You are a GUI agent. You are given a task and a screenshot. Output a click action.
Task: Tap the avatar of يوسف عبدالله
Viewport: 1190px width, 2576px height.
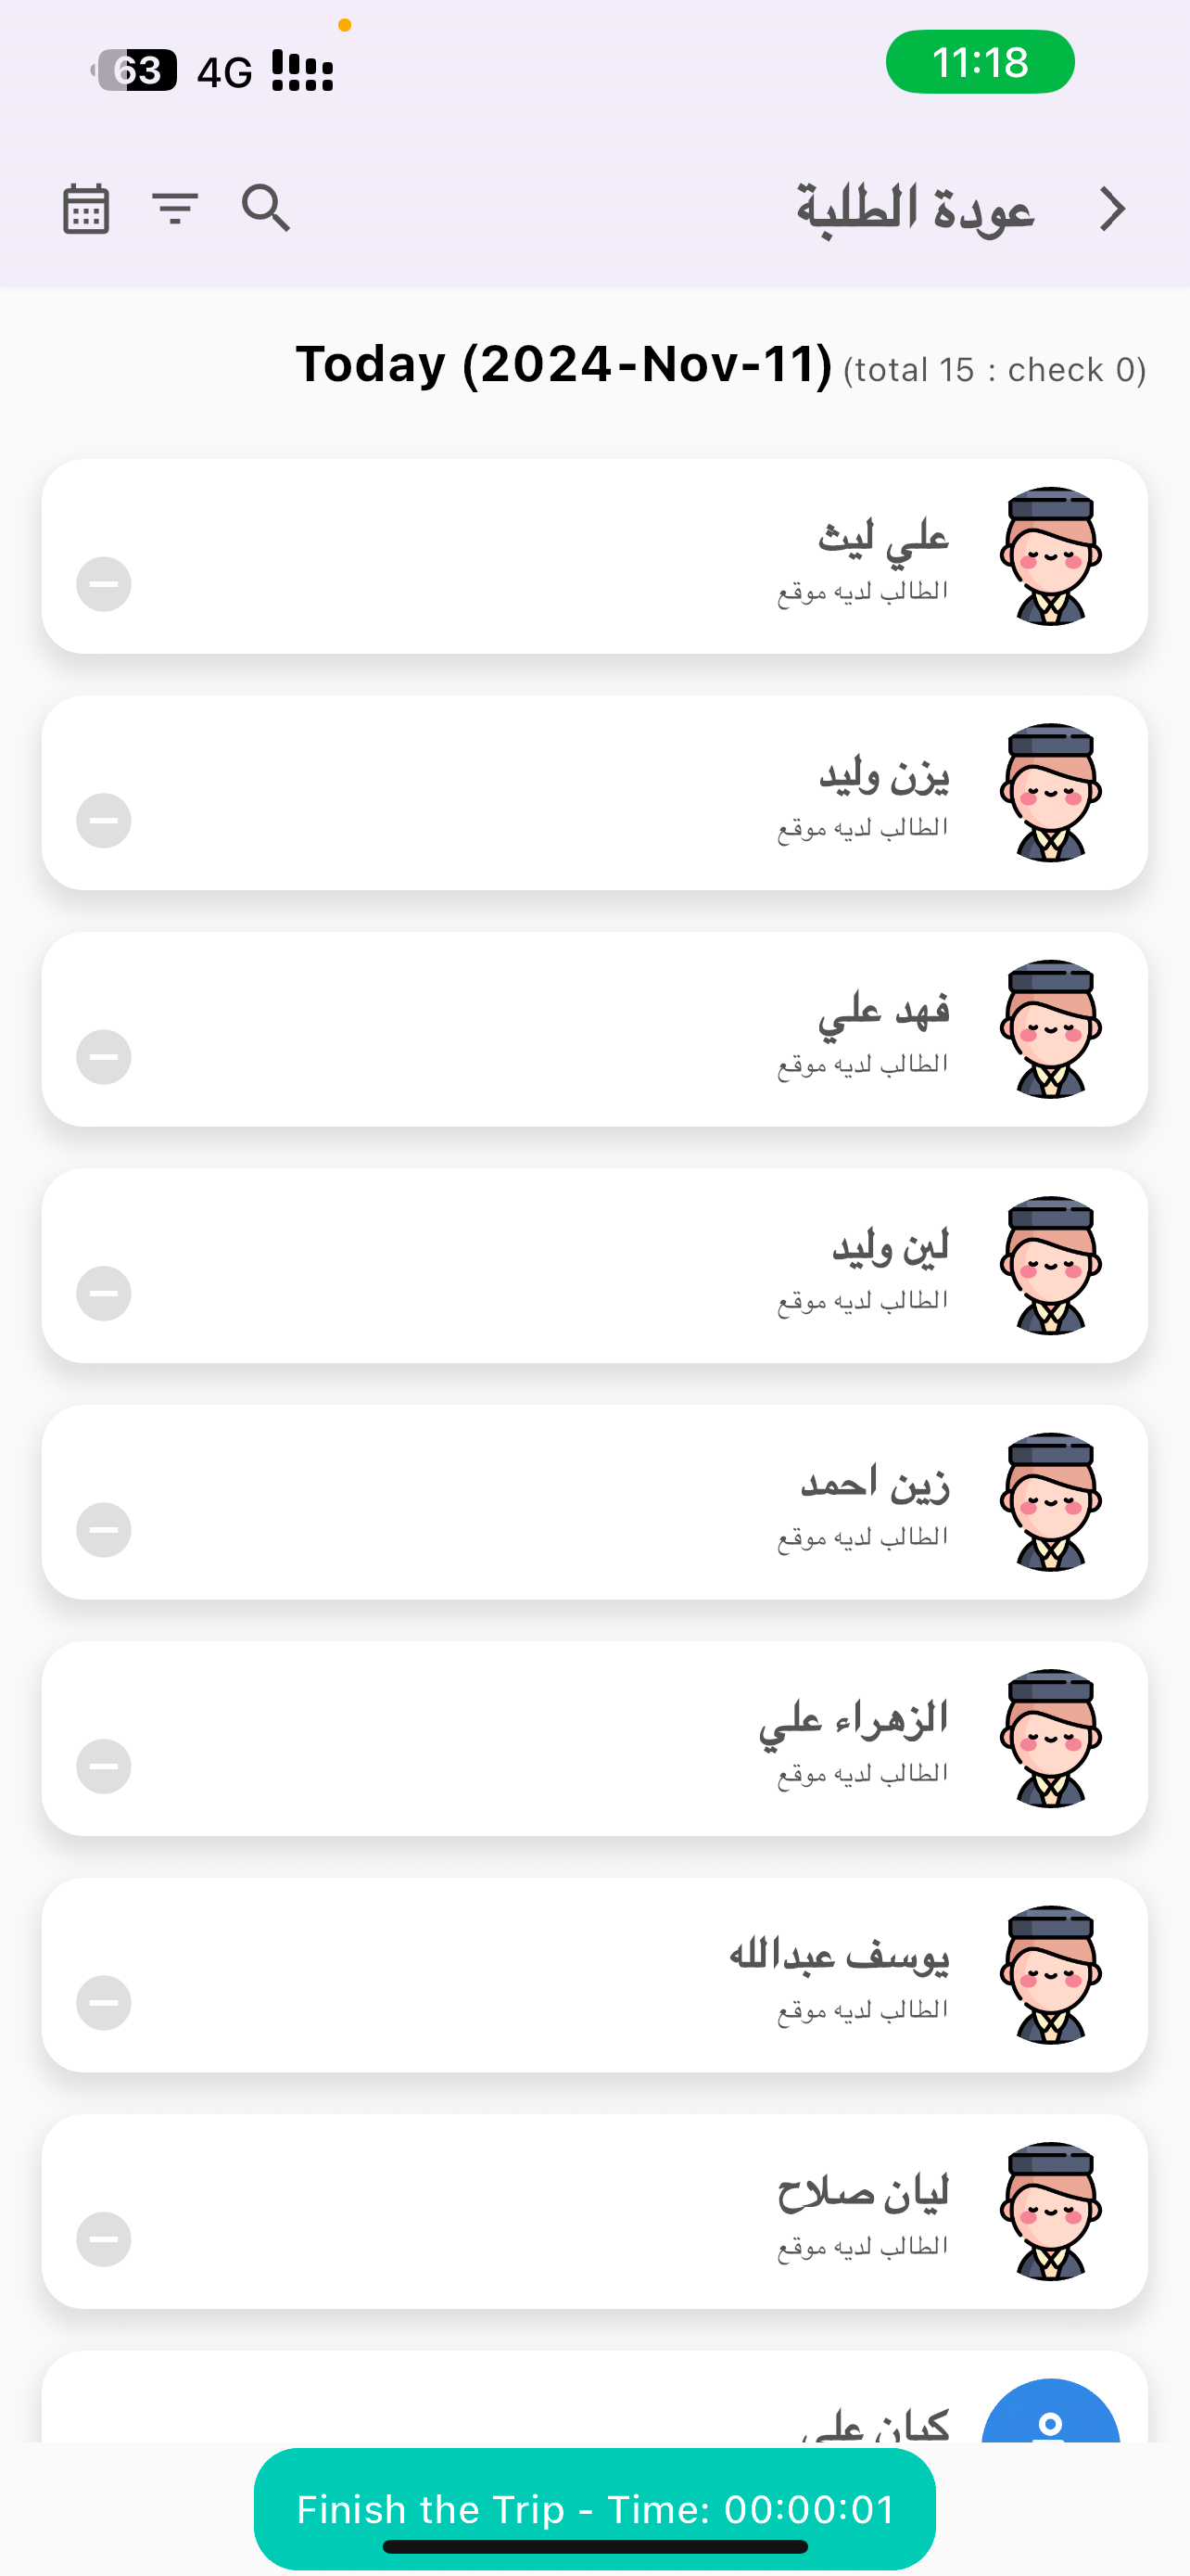[x=1050, y=1974]
